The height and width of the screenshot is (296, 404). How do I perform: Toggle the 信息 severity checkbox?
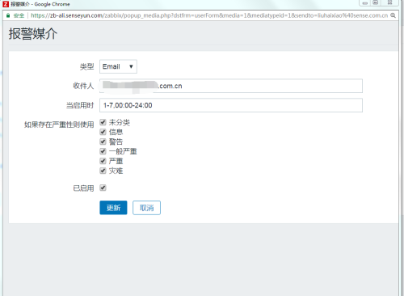pyautogui.click(x=103, y=132)
